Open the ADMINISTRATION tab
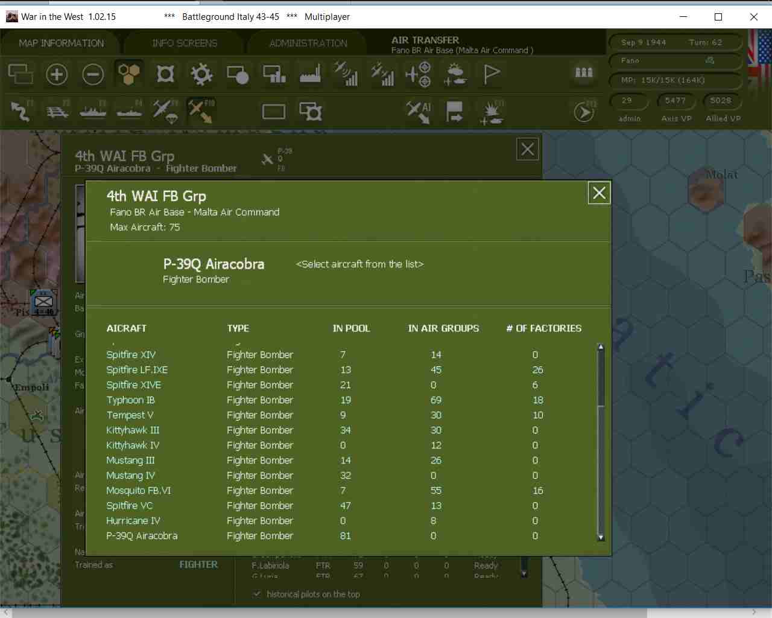 pyautogui.click(x=308, y=43)
